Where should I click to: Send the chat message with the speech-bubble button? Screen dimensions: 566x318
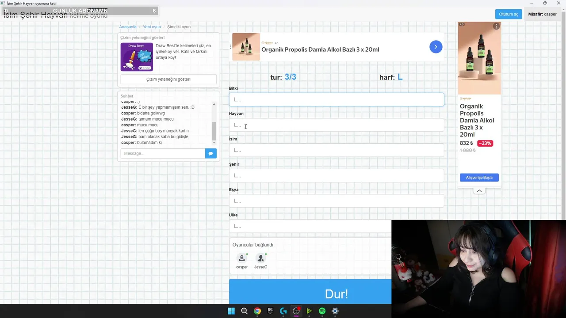(210, 153)
